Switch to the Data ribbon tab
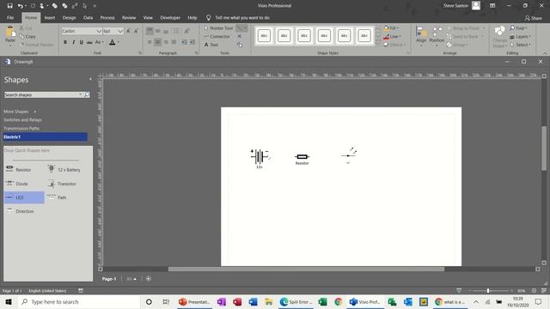The image size is (550, 309). (88, 17)
